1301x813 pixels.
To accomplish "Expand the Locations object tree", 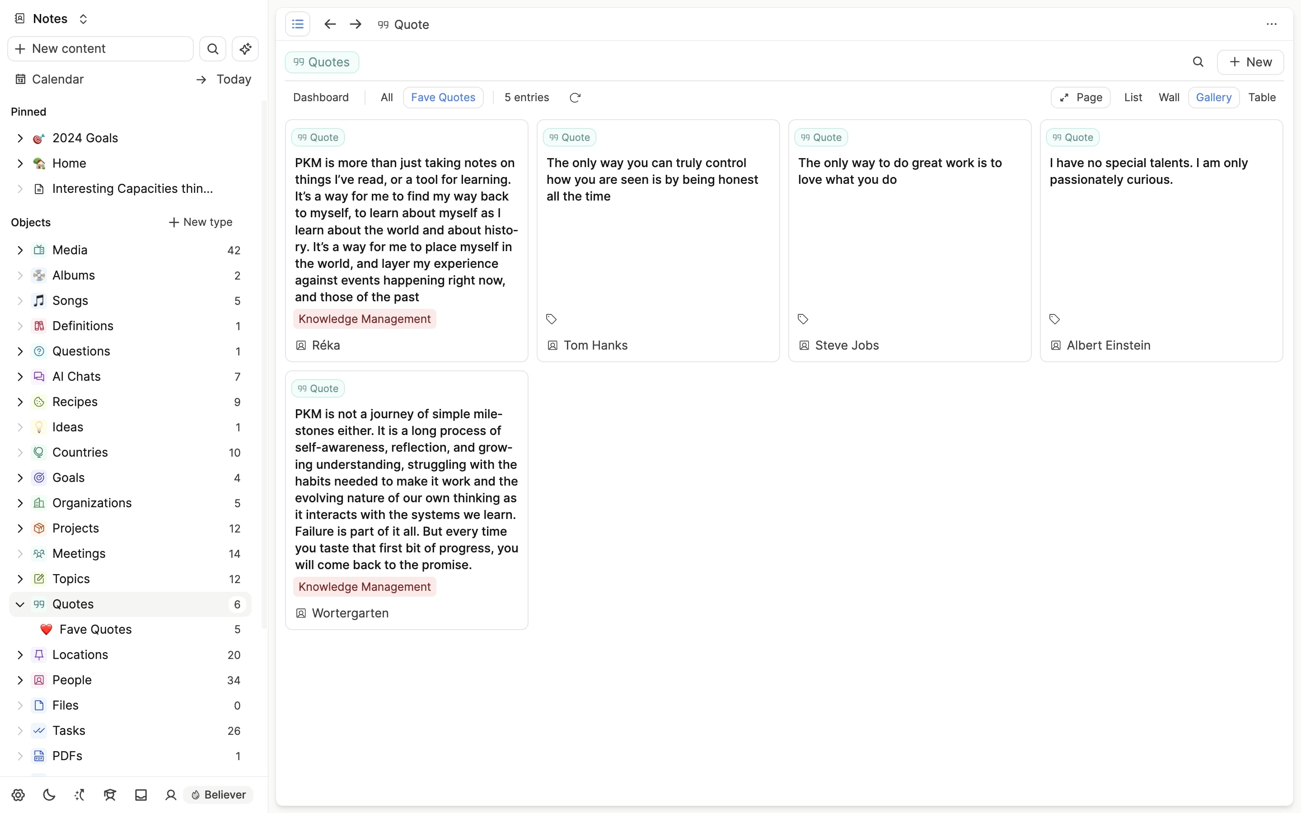I will [x=20, y=654].
